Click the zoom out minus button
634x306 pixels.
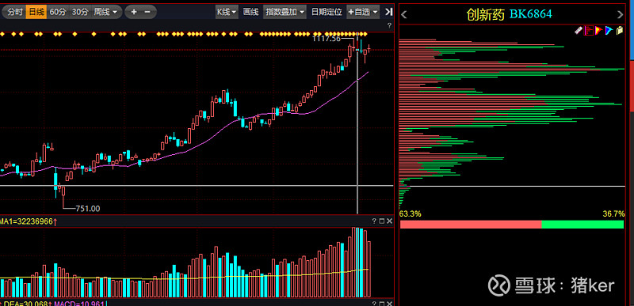click(147, 12)
